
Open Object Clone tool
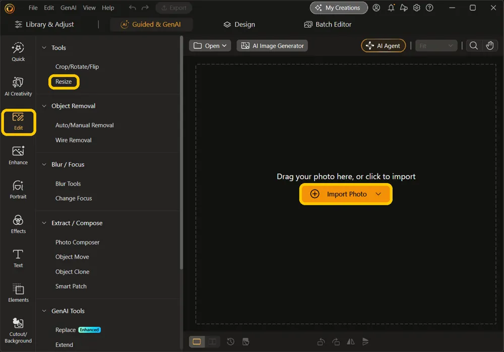point(72,272)
